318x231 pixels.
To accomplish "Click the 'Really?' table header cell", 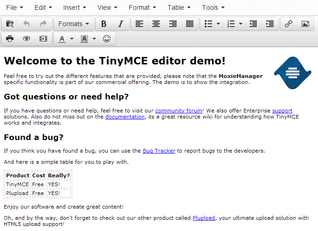I will point(59,175).
